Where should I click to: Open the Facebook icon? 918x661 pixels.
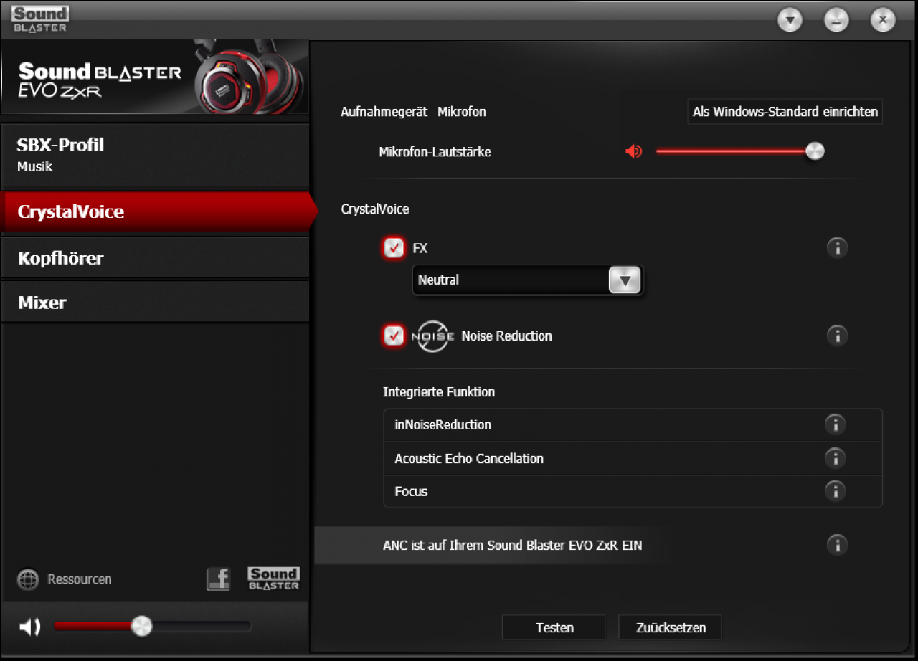(x=218, y=579)
